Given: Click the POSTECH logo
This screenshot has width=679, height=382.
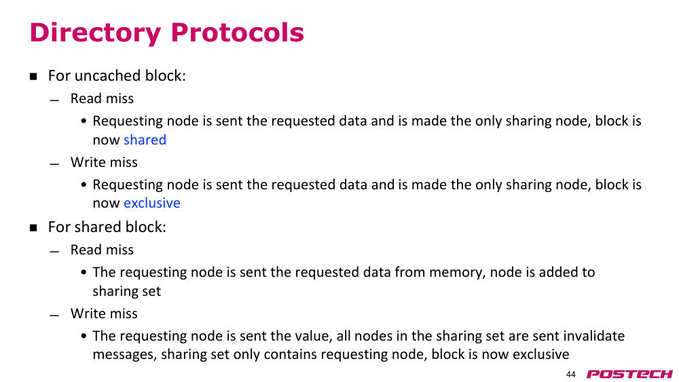Looking at the screenshot, I should (x=629, y=375).
